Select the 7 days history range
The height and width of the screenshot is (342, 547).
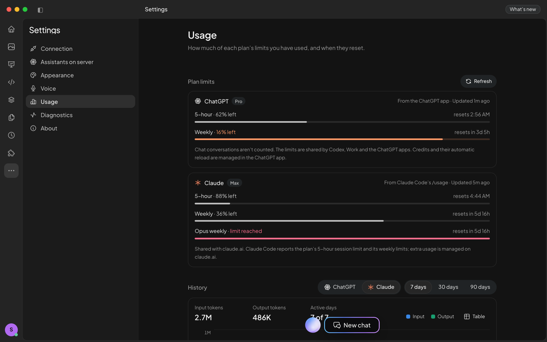coord(418,287)
